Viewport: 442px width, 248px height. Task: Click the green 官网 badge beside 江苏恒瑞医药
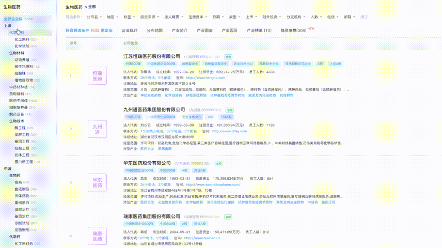229,56
